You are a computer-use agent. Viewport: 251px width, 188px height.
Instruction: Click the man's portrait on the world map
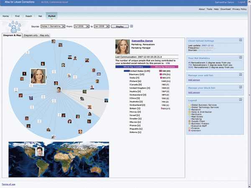tap(40, 152)
